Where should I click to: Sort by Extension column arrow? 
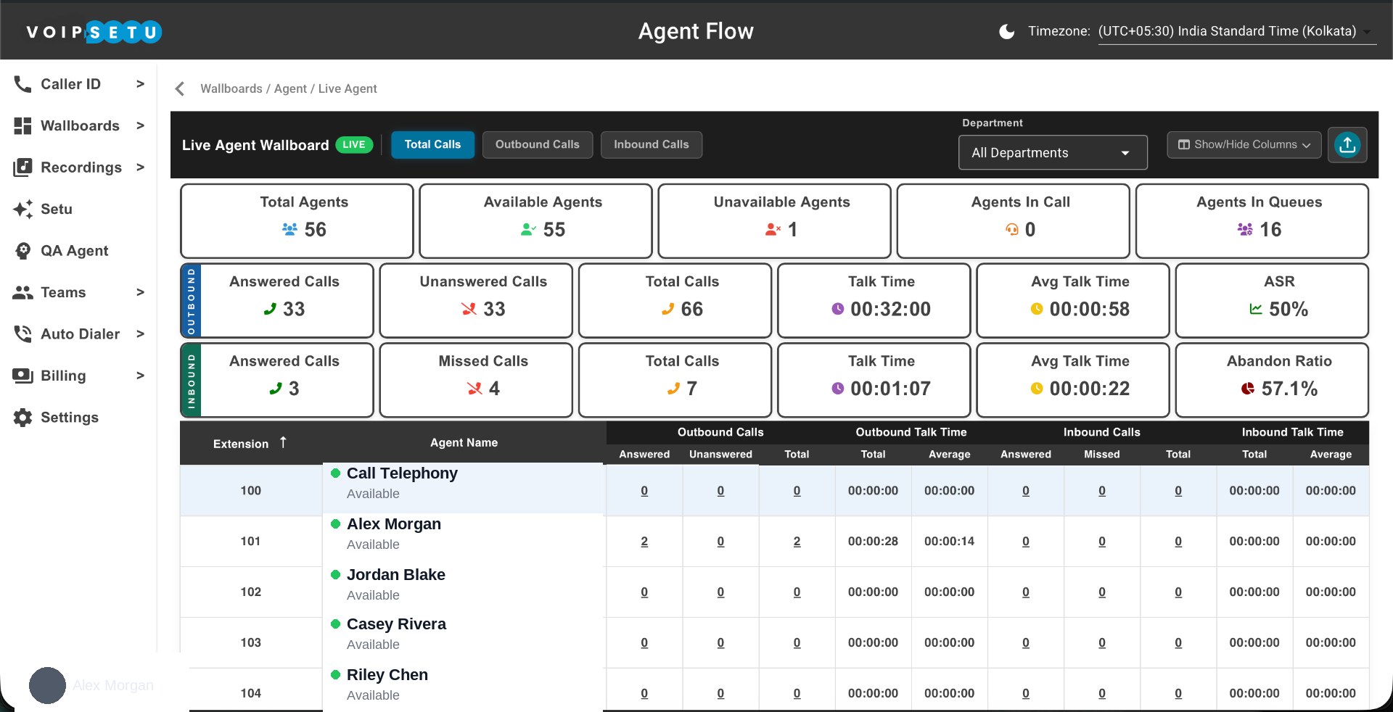pyautogui.click(x=283, y=442)
